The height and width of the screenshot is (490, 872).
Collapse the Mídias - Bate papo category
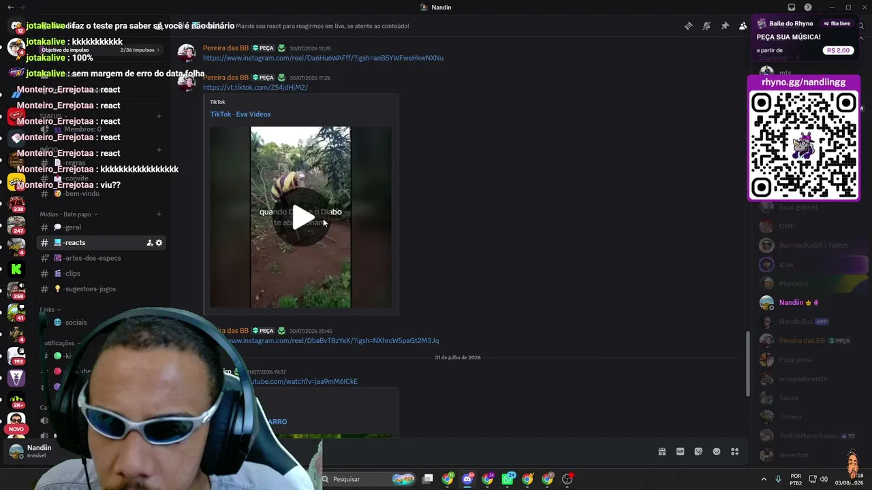[68, 214]
